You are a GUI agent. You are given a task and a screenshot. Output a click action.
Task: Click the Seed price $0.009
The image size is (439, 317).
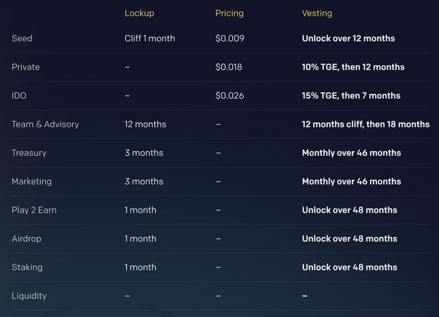click(x=230, y=38)
